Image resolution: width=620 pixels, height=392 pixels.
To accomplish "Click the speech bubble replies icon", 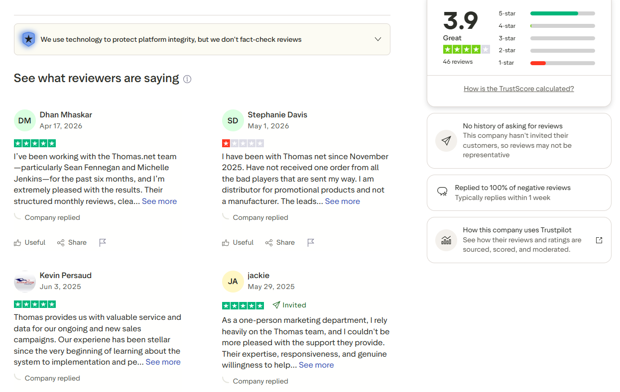I will tap(442, 192).
